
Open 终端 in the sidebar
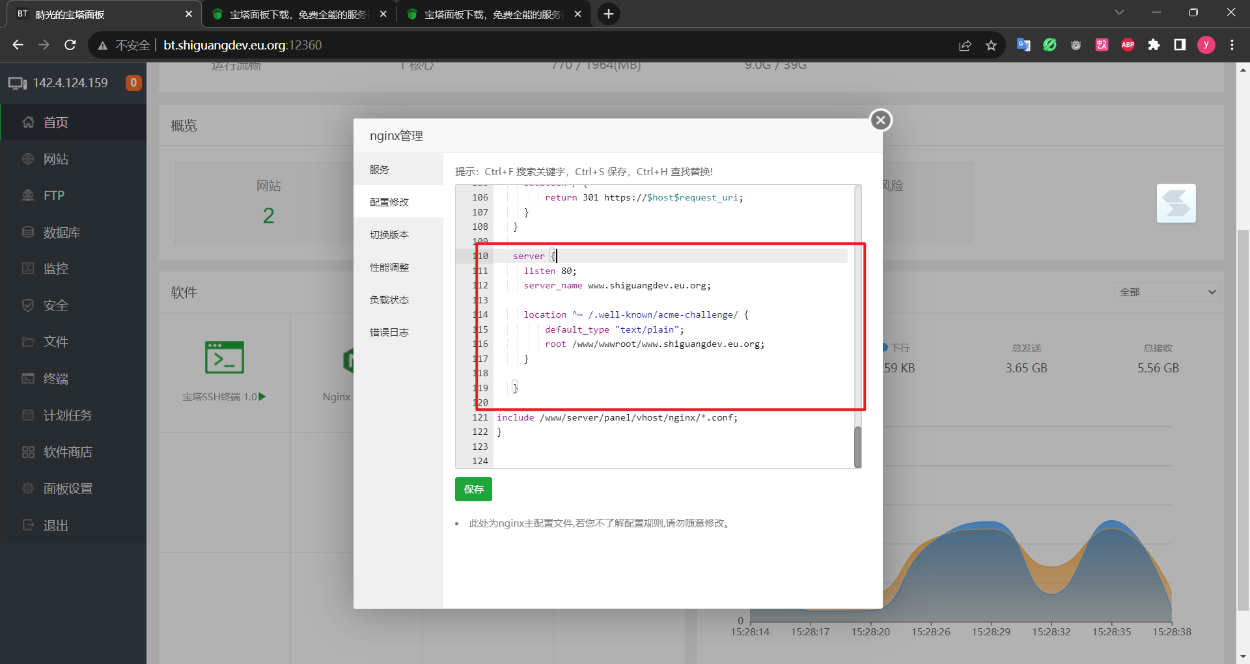(x=74, y=379)
